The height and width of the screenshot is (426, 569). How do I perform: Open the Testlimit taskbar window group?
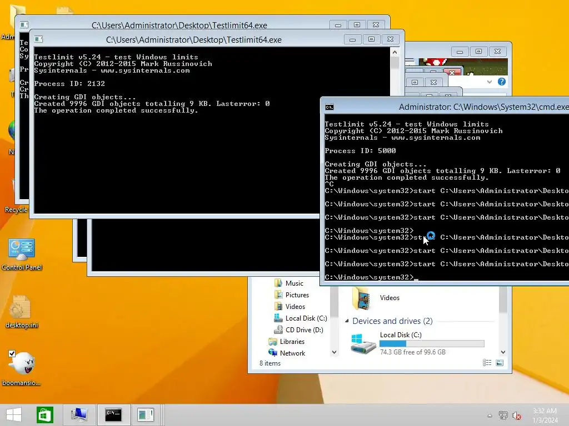[x=146, y=415]
